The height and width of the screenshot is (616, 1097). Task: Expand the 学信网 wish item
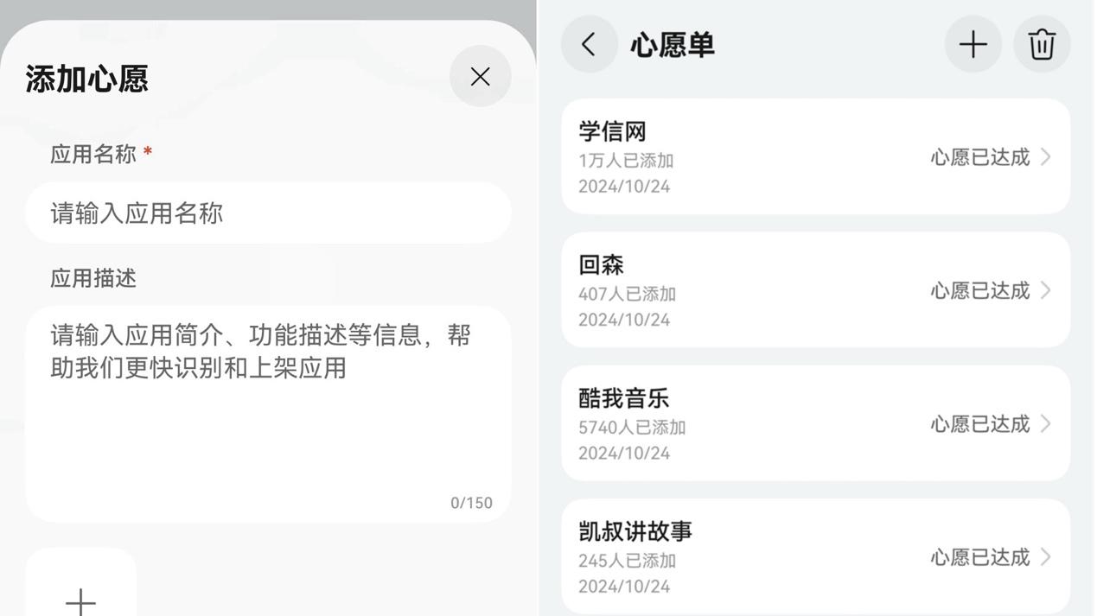816,156
